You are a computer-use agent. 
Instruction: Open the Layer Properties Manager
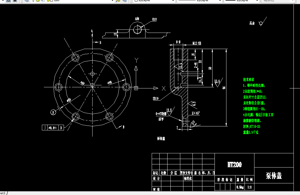tap(26, 1)
